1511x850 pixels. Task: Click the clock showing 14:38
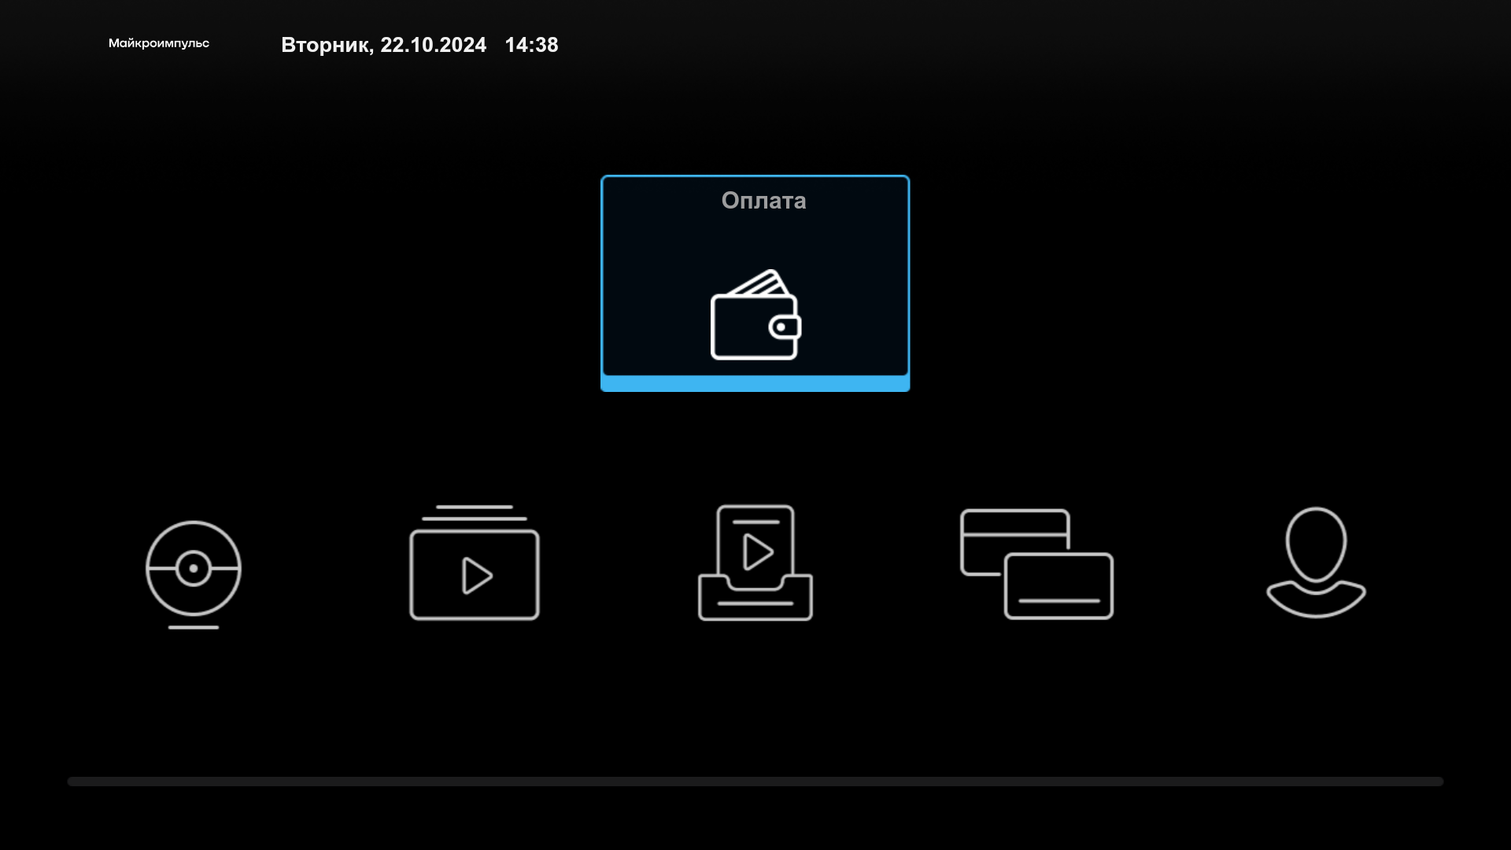[531, 45]
